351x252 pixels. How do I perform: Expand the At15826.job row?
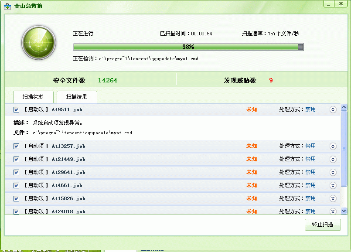coord(333,199)
